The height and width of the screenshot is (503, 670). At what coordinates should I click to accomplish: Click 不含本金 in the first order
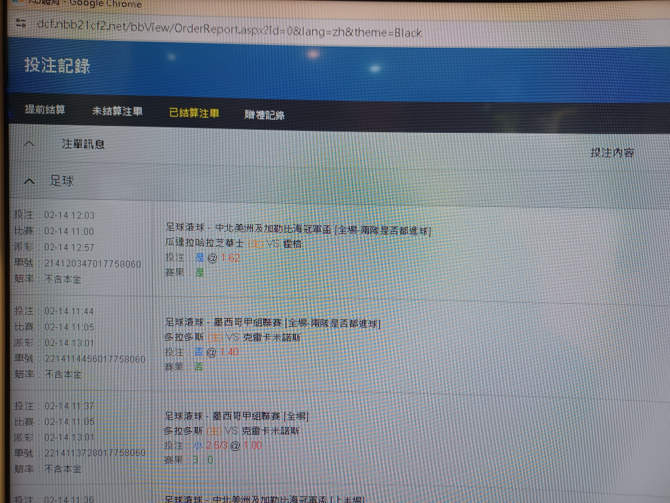(63, 279)
